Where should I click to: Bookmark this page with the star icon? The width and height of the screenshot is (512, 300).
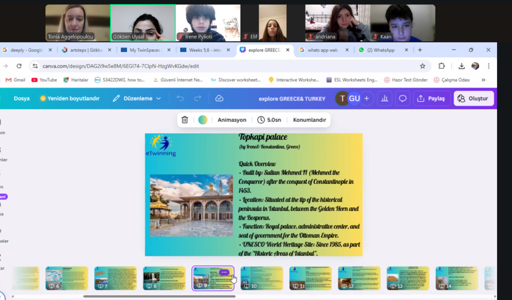[422, 66]
